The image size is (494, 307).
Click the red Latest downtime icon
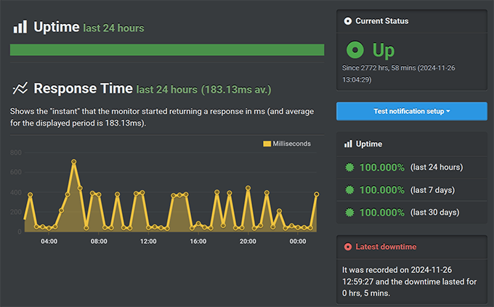click(348, 247)
